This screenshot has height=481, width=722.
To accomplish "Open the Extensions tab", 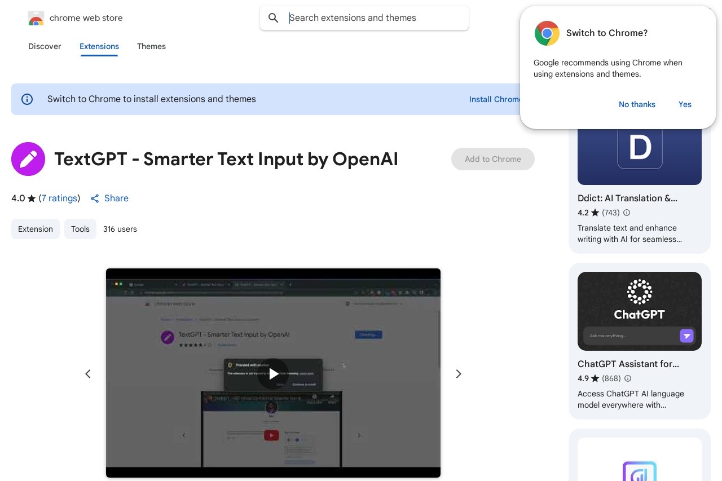I will pos(99,46).
